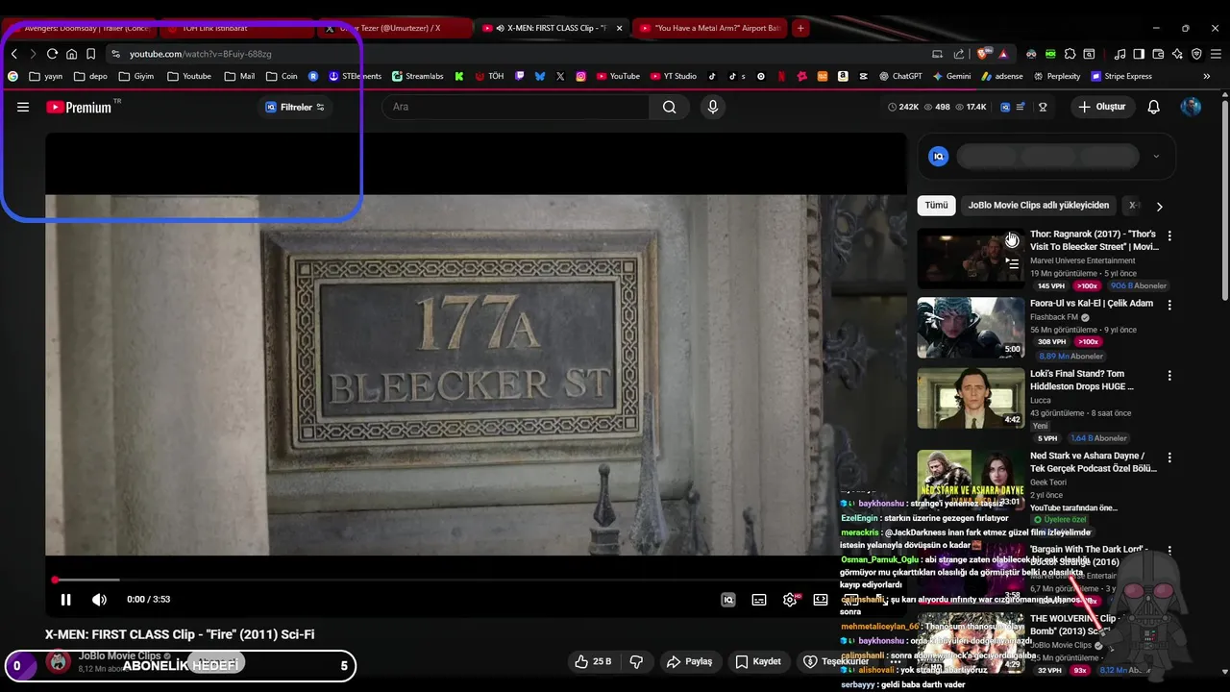Like the video showing 25 B likes
The width and height of the screenshot is (1230, 692).
[x=593, y=661]
